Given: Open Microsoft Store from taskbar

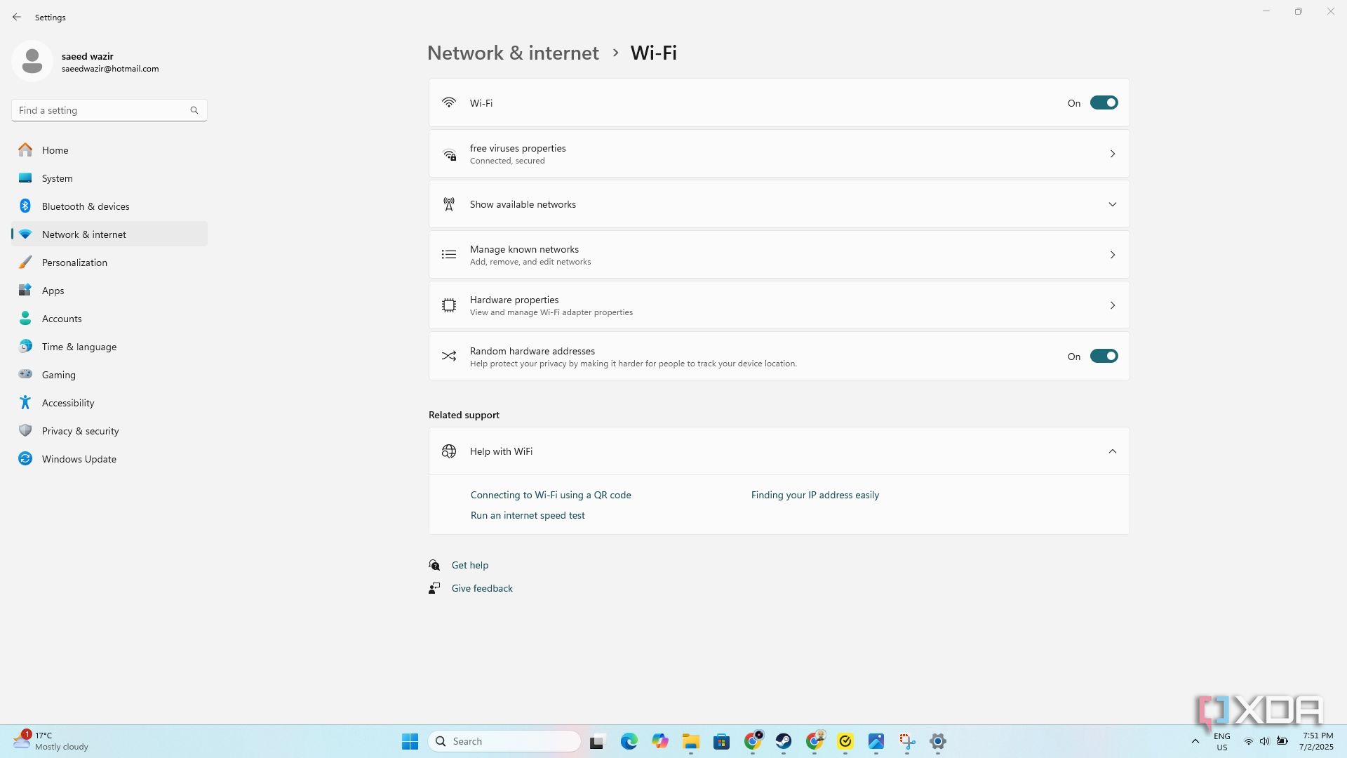Looking at the screenshot, I should [722, 741].
